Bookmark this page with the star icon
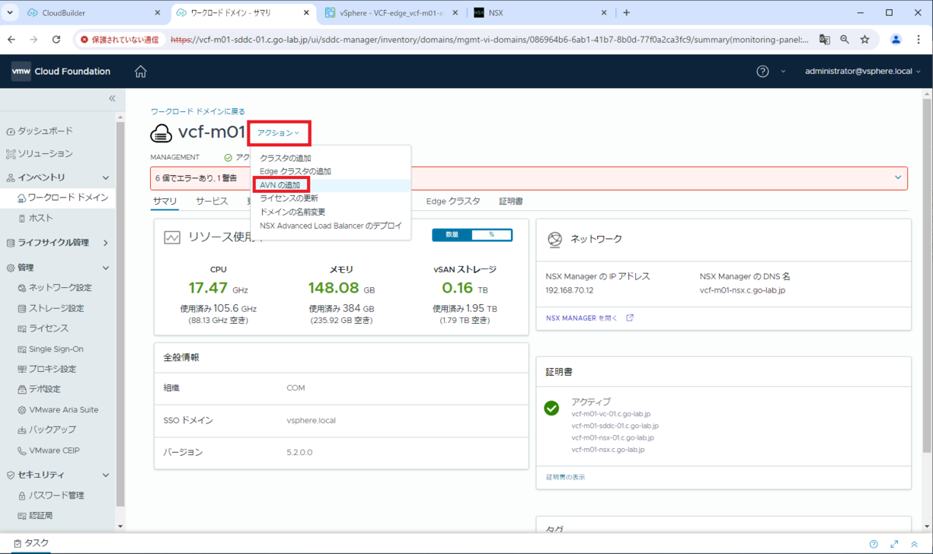 tap(865, 39)
